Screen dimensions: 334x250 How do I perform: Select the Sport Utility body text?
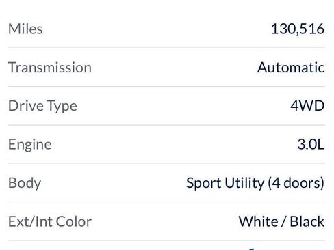pyautogui.click(x=225, y=183)
